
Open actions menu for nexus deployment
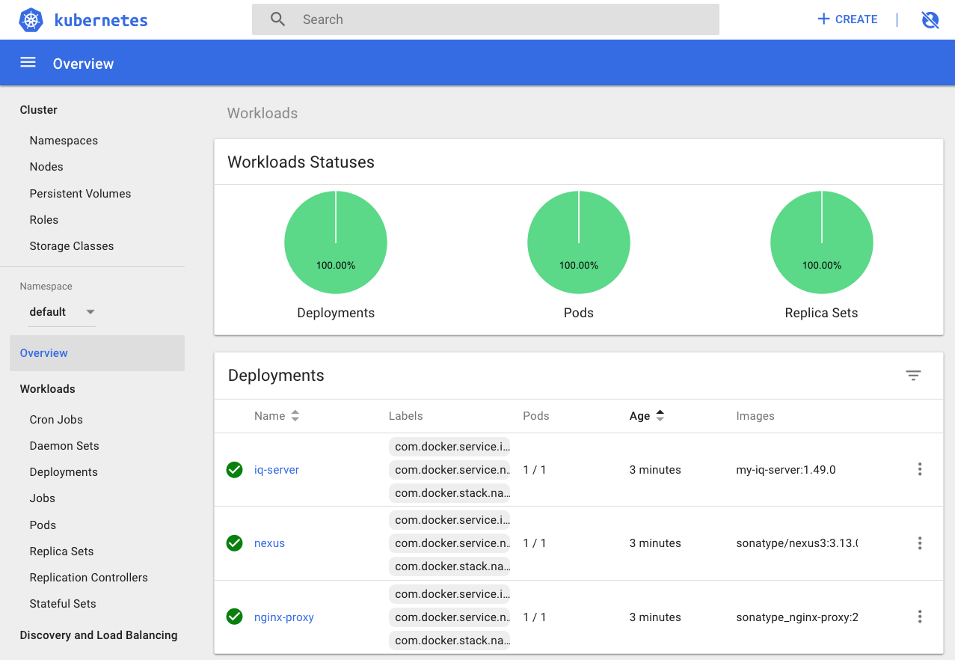click(919, 543)
